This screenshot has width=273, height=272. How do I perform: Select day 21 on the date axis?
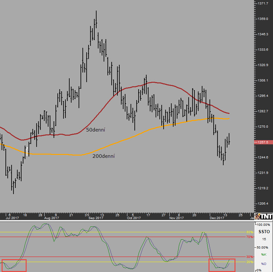(x=71, y=215)
